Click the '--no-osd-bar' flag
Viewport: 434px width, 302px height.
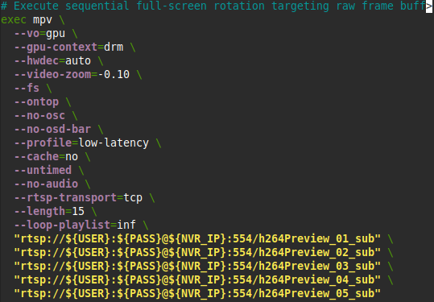[52, 130]
